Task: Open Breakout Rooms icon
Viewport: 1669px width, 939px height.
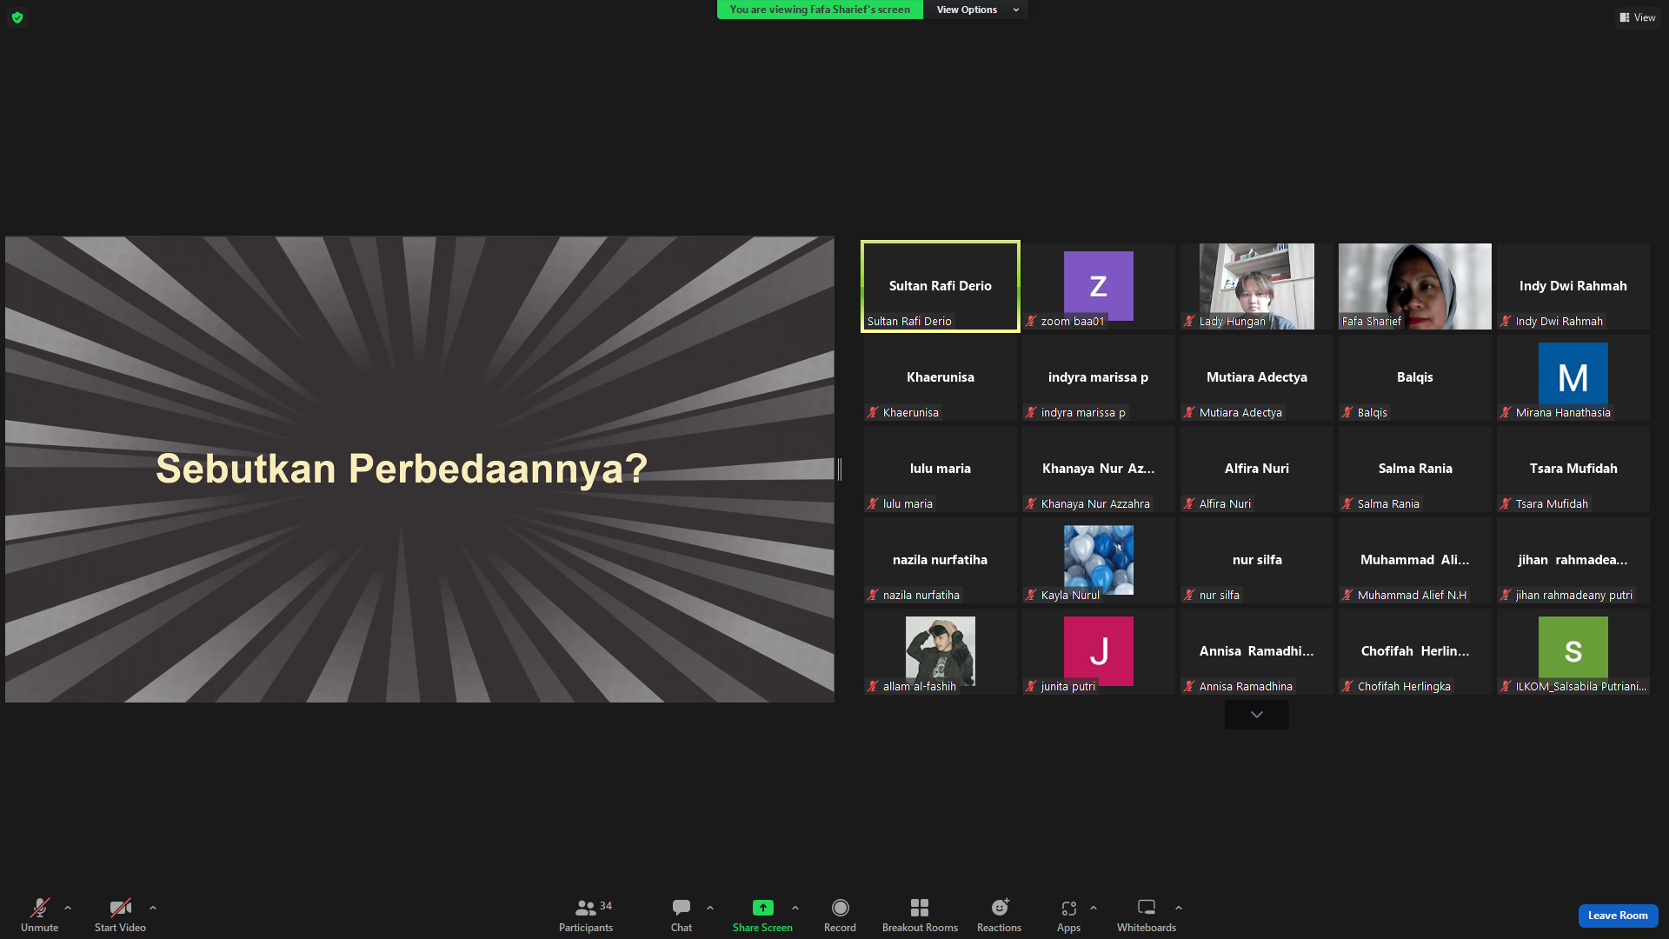Action: (920, 908)
